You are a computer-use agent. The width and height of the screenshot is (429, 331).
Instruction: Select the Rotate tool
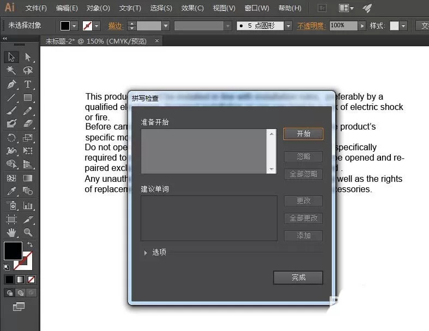11,138
